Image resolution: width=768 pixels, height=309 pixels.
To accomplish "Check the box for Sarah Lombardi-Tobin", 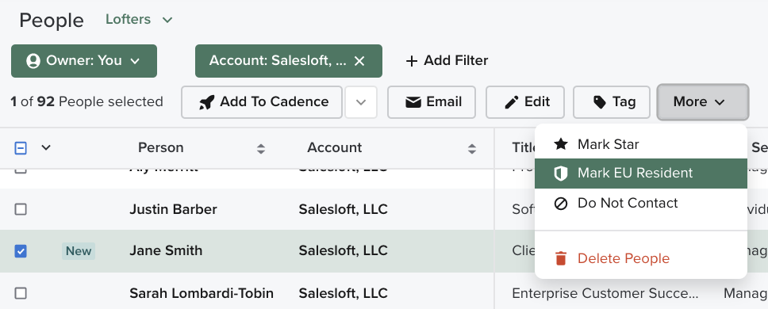I will 21,293.
